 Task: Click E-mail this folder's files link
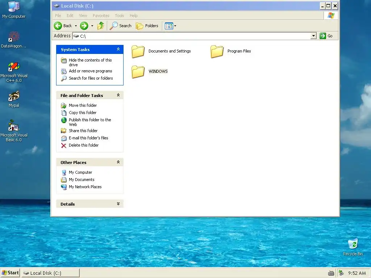point(88,138)
